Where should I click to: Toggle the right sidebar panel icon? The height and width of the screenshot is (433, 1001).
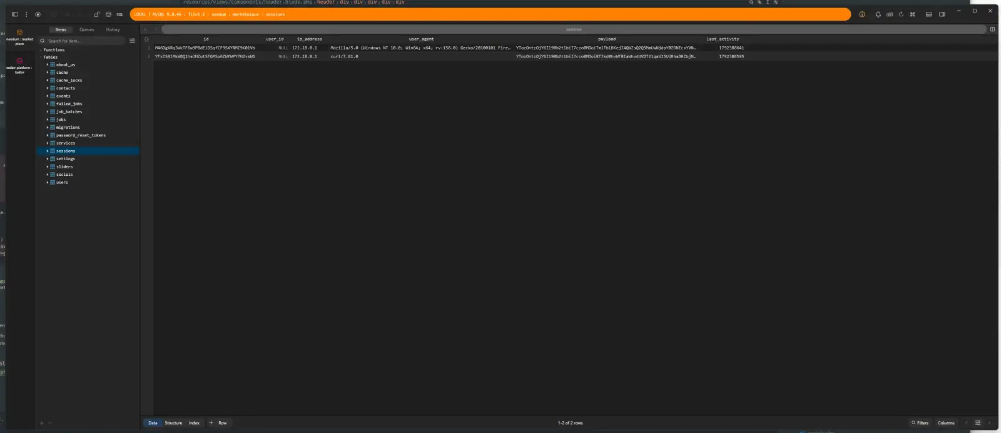[x=942, y=14]
